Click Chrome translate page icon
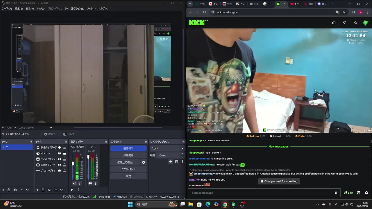The image size is (372, 209). pos(337,12)
